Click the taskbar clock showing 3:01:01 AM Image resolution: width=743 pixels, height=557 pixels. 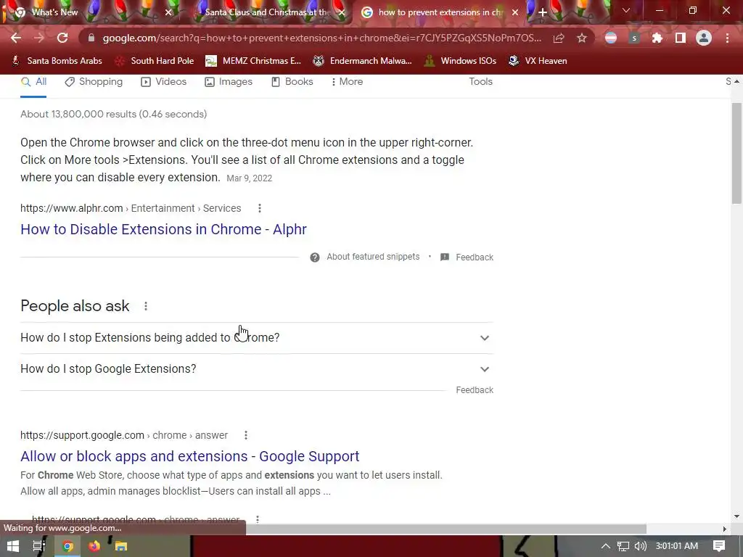[677, 546]
